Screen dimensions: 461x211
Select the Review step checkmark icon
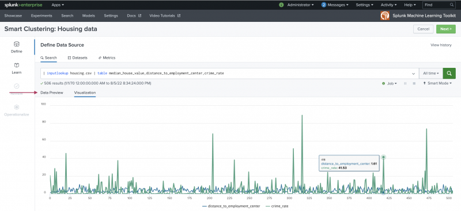(x=17, y=86)
